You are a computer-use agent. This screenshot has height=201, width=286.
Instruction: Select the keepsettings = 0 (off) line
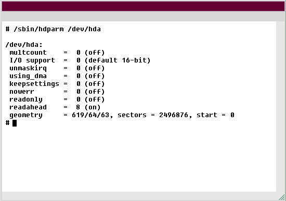[57, 84]
